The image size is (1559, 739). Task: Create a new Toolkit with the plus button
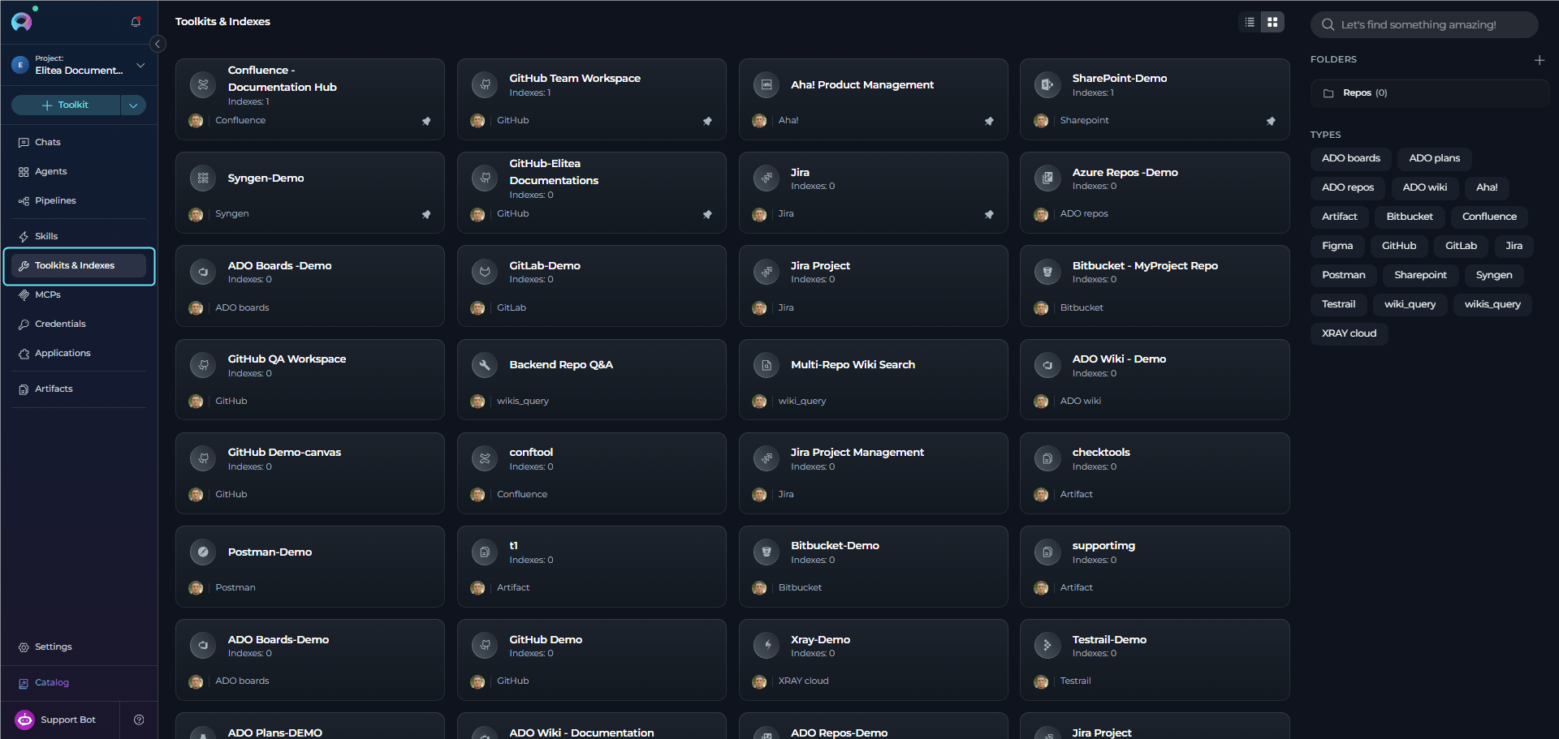tap(66, 105)
